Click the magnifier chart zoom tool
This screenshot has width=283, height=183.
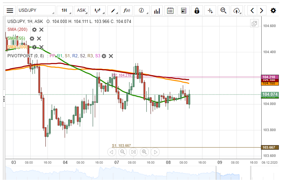click(223, 11)
